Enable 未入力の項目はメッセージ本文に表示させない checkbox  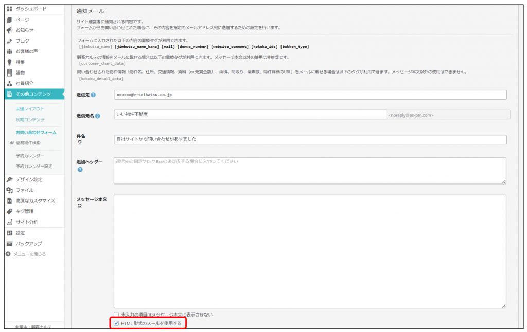pyautogui.click(x=116, y=315)
